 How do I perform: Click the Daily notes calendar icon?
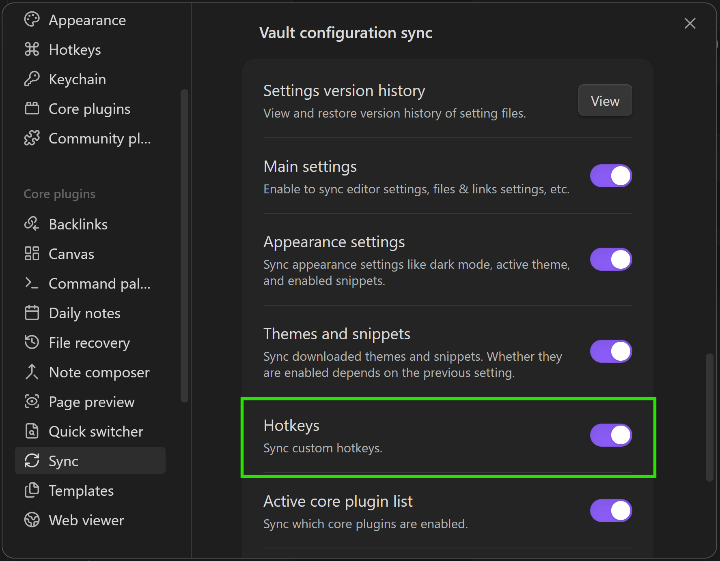coord(32,313)
